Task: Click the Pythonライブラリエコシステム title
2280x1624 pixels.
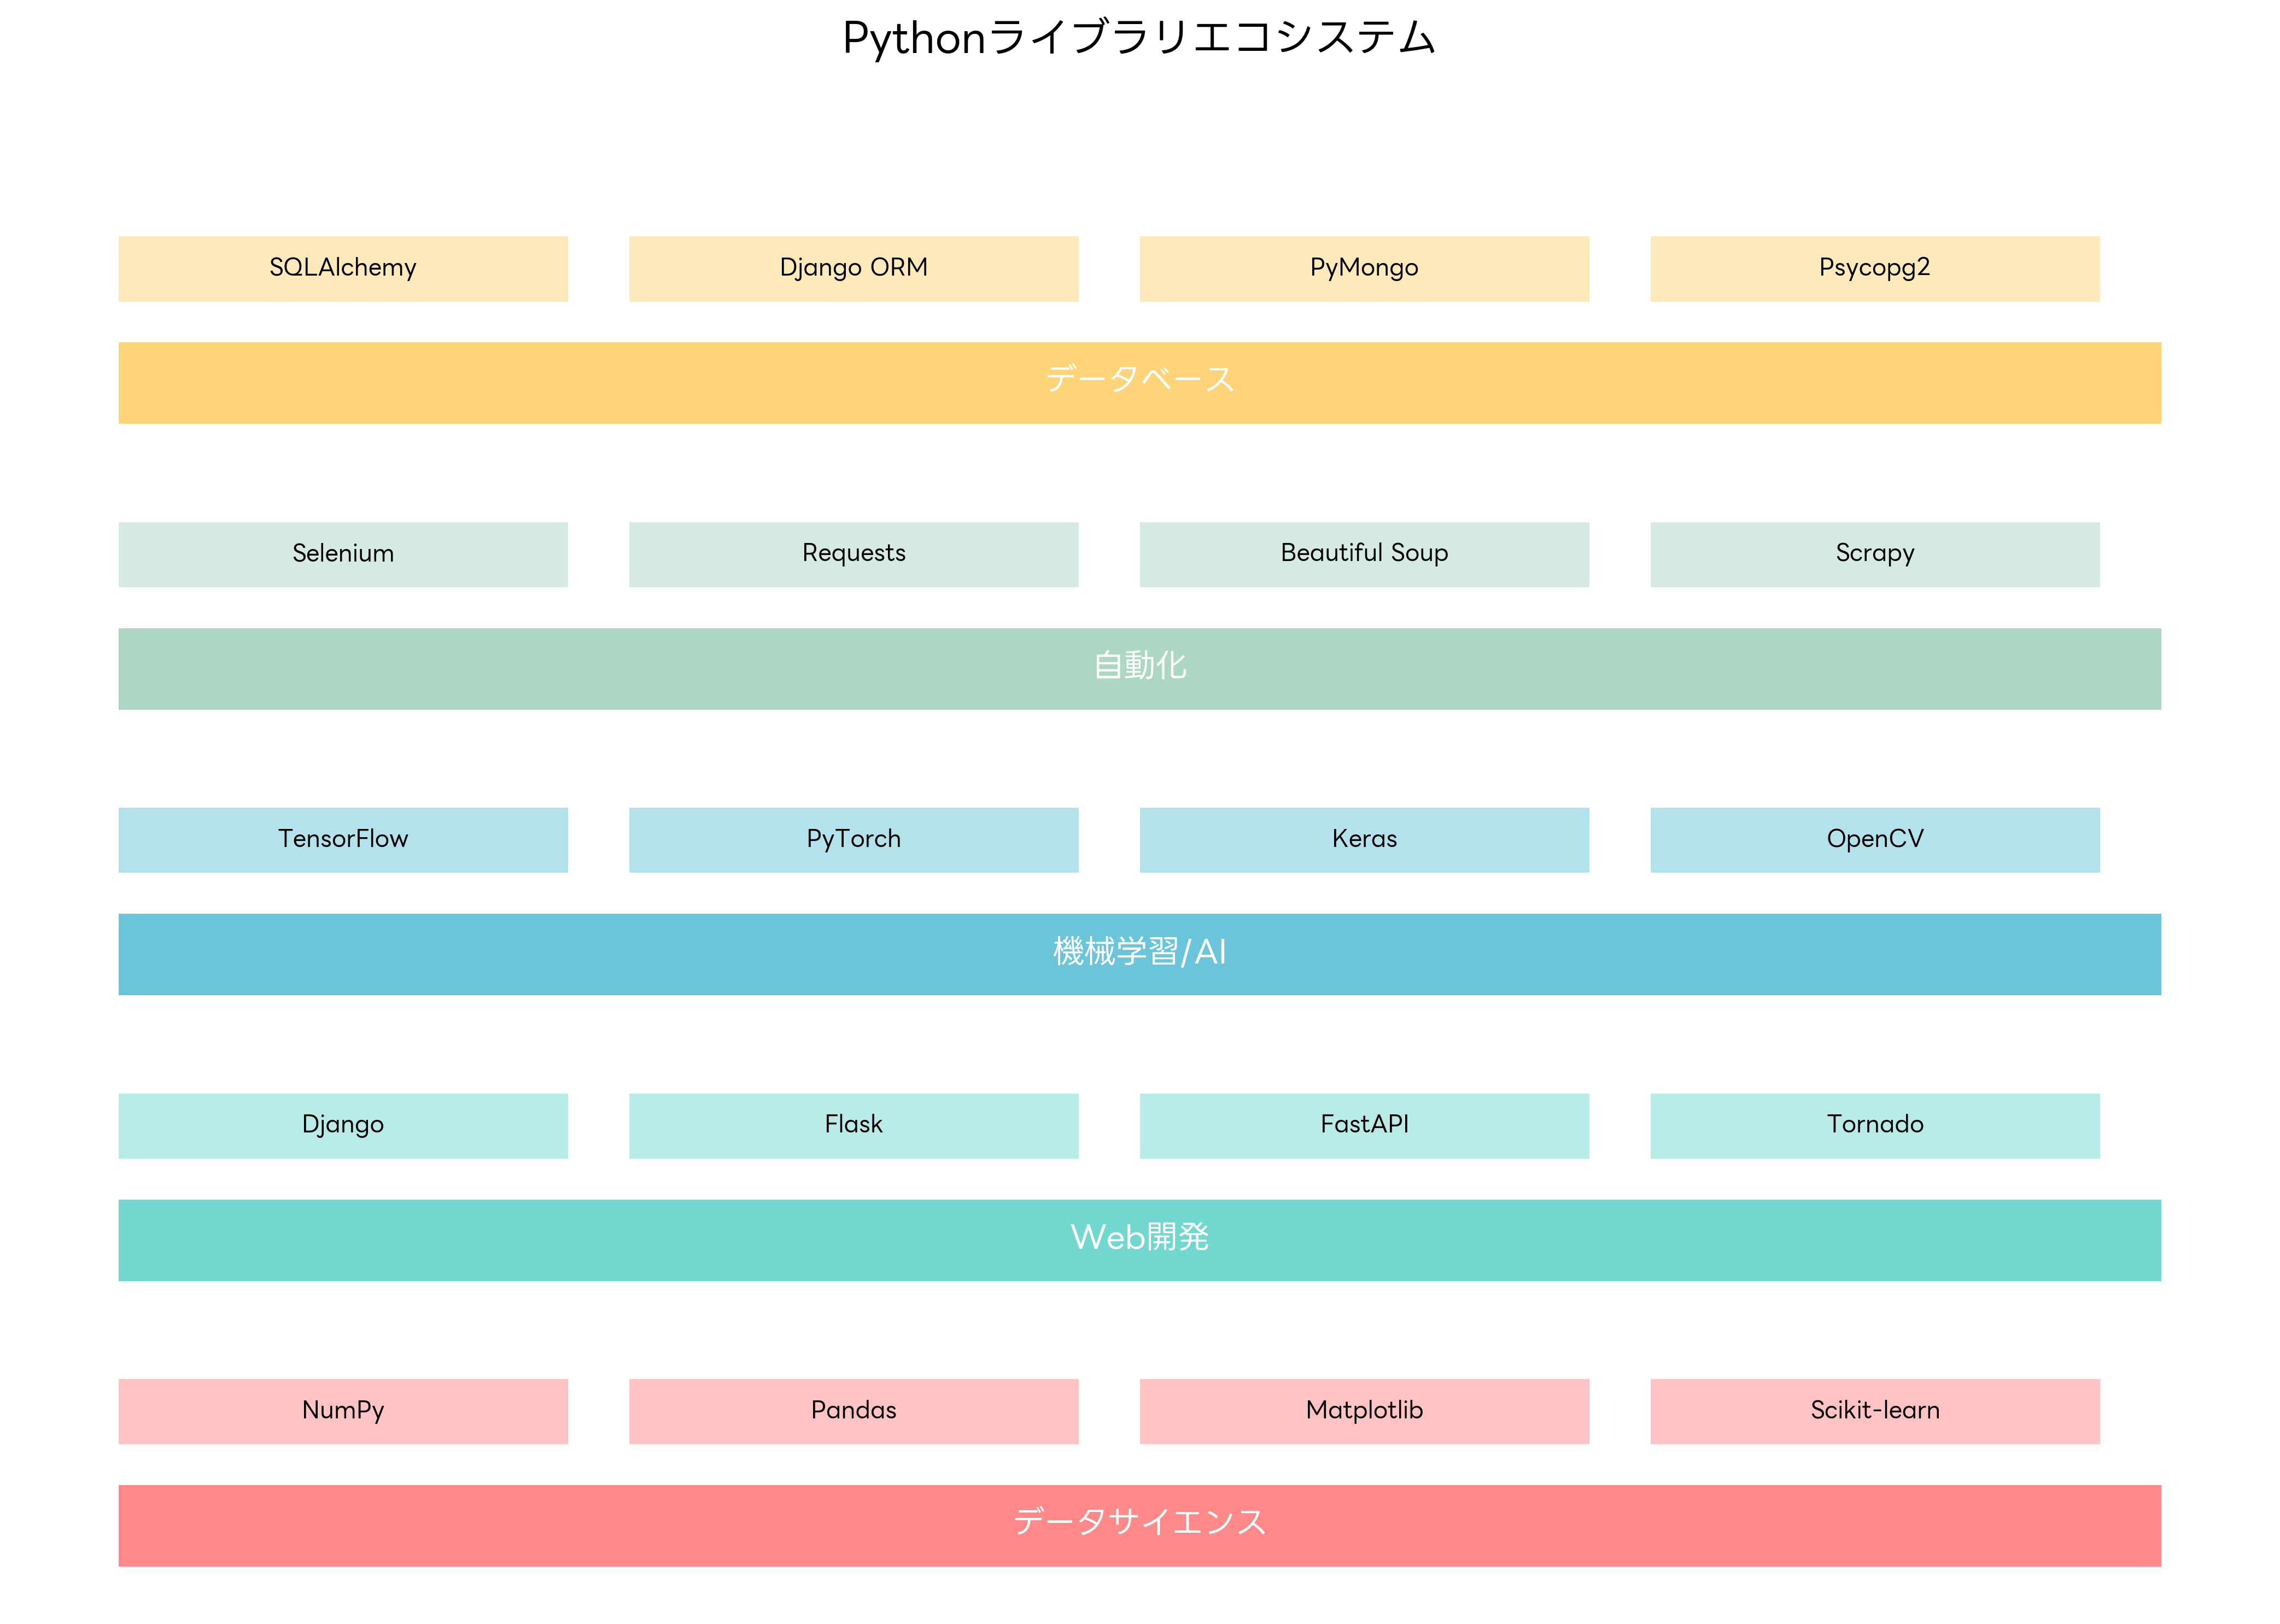Action: [1140, 38]
